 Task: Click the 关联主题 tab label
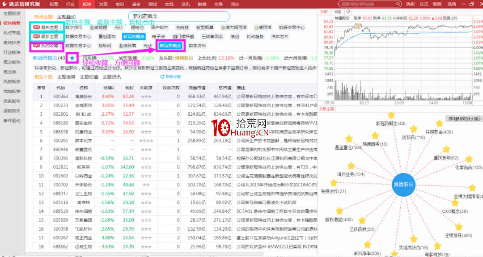[x=326, y=109]
